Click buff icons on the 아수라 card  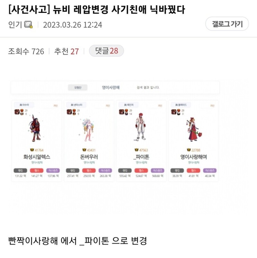[x=19, y=112]
